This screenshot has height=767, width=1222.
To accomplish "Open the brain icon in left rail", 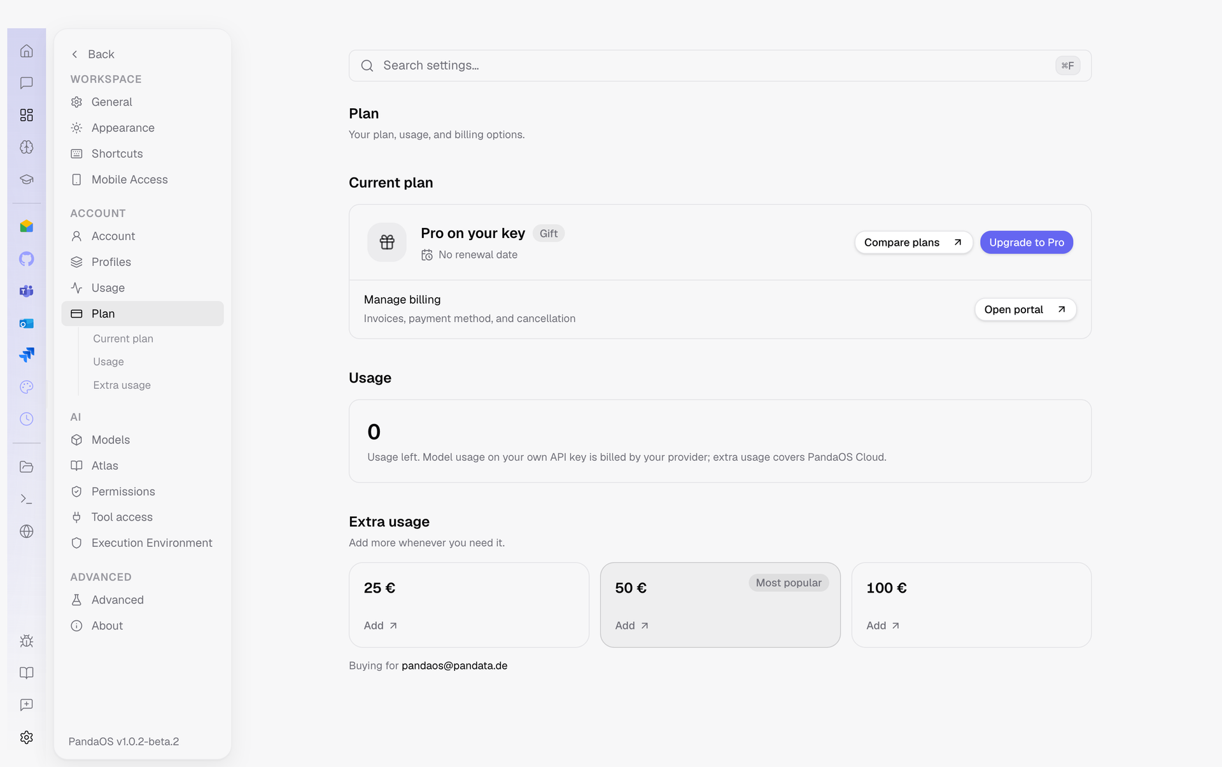I will pos(26,147).
